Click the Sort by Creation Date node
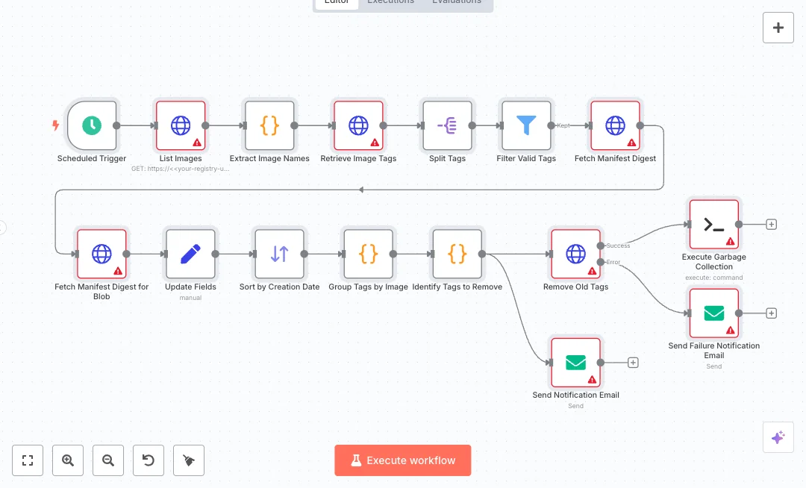Viewport: 806px width, 488px height. point(279,254)
